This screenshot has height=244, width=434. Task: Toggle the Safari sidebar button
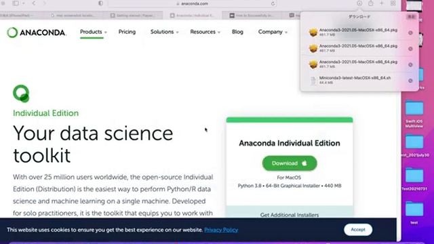16,3
